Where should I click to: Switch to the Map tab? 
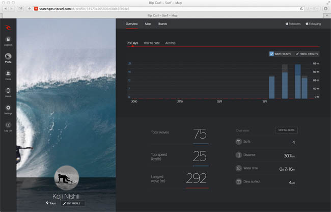pyautogui.click(x=148, y=24)
